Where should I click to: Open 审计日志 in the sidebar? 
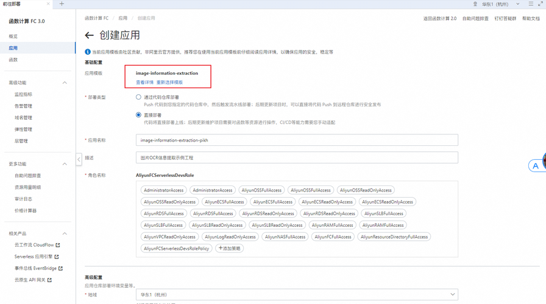pyautogui.click(x=23, y=199)
